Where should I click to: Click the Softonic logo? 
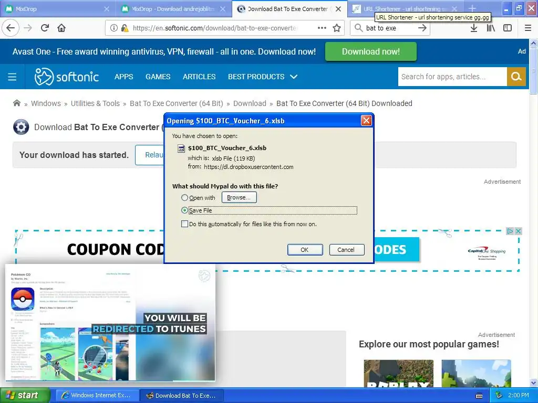coord(67,77)
